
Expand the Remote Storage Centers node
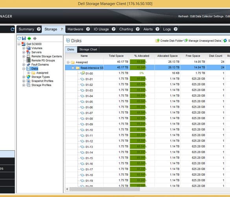[x=24, y=56]
